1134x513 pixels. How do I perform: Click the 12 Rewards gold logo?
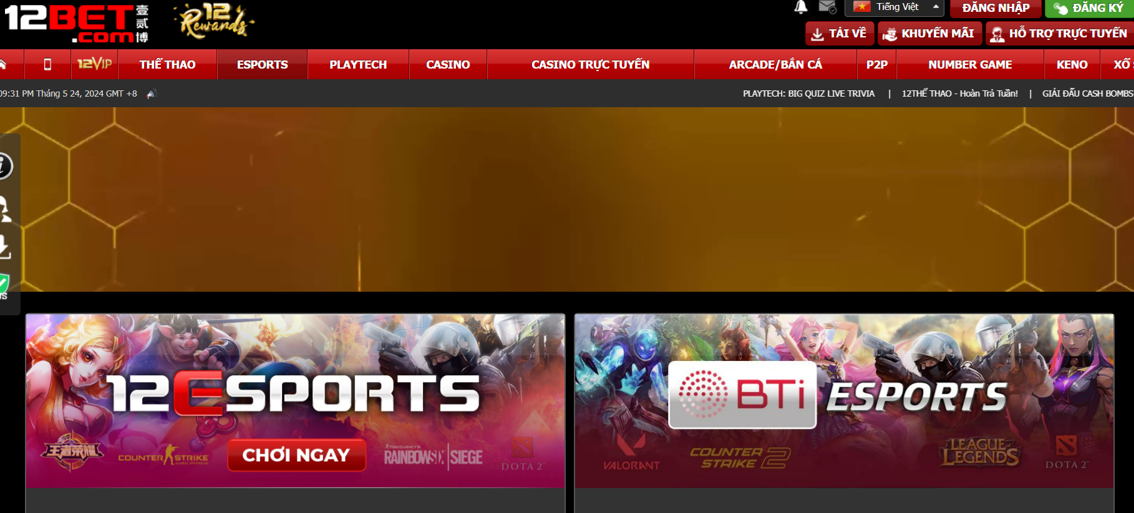click(x=213, y=21)
